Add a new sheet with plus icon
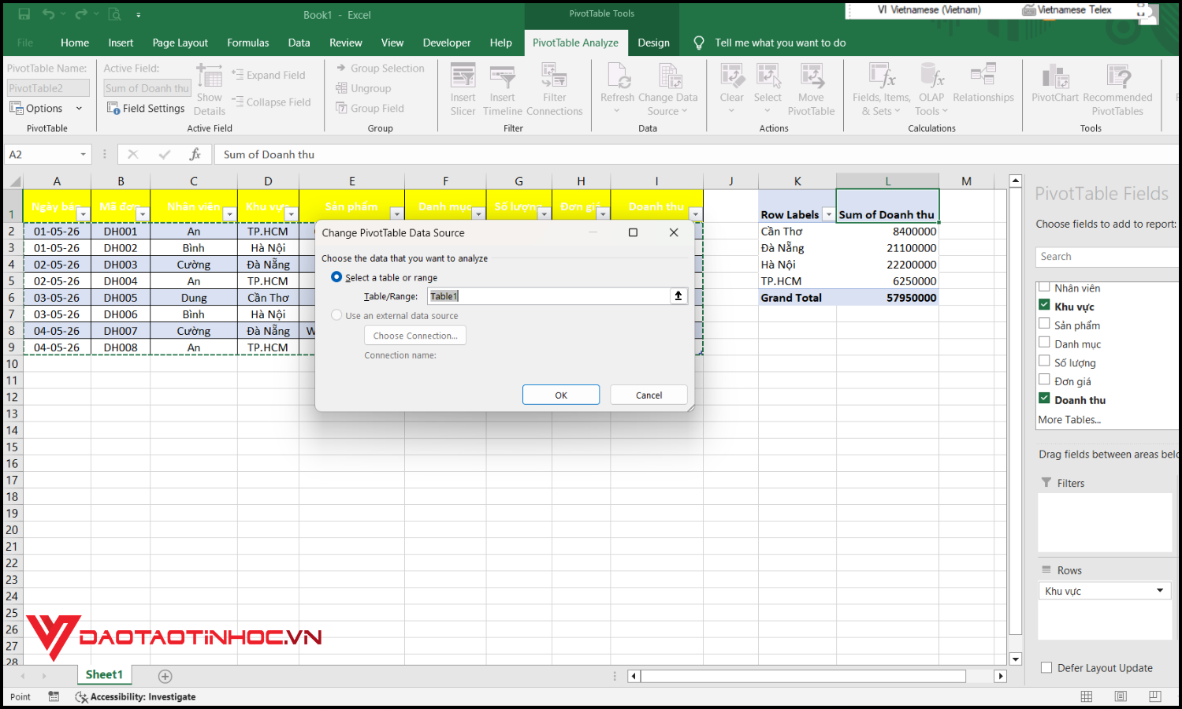 pyautogui.click(x=165, y=676)
